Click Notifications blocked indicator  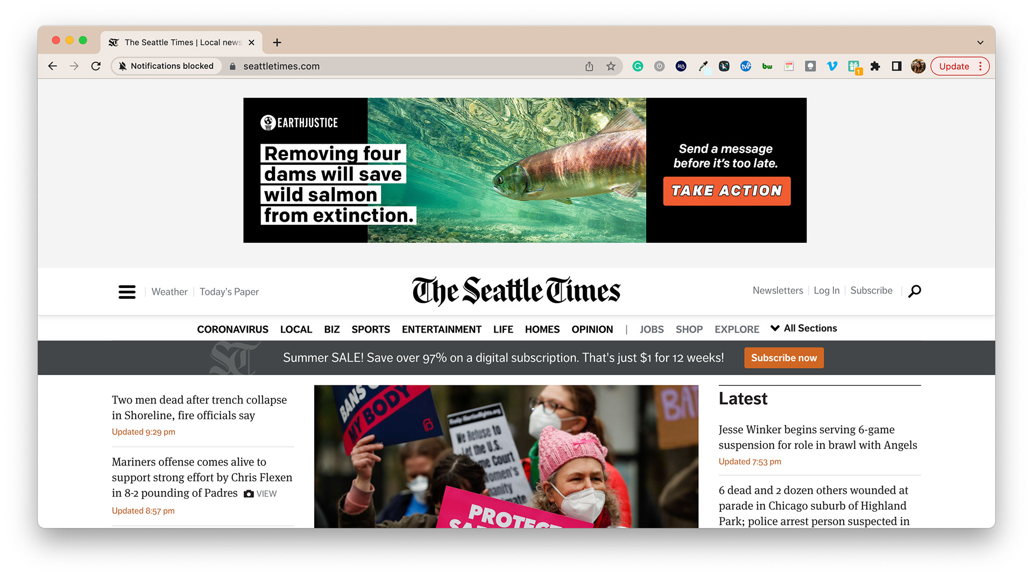click(x=166, y=66)
